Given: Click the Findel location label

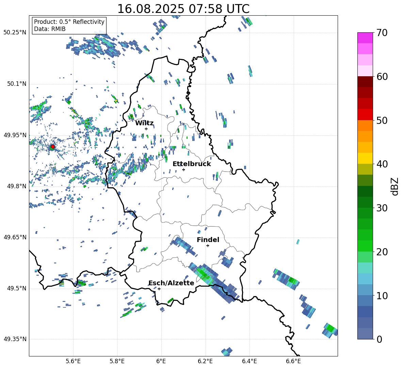Looking at the screenshot, I should 208,240.
